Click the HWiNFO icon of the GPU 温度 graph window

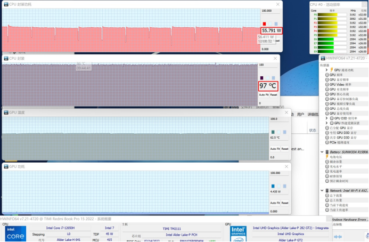[6, 112]
